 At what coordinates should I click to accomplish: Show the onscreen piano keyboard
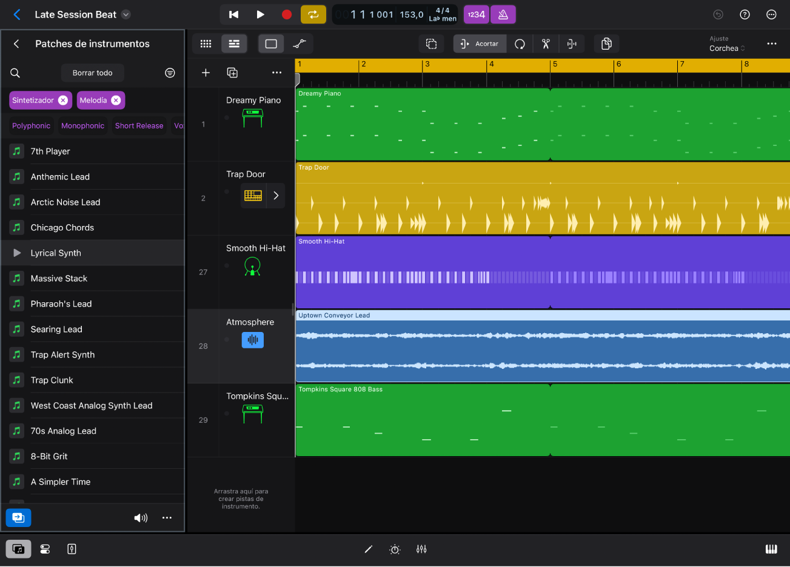771,549
